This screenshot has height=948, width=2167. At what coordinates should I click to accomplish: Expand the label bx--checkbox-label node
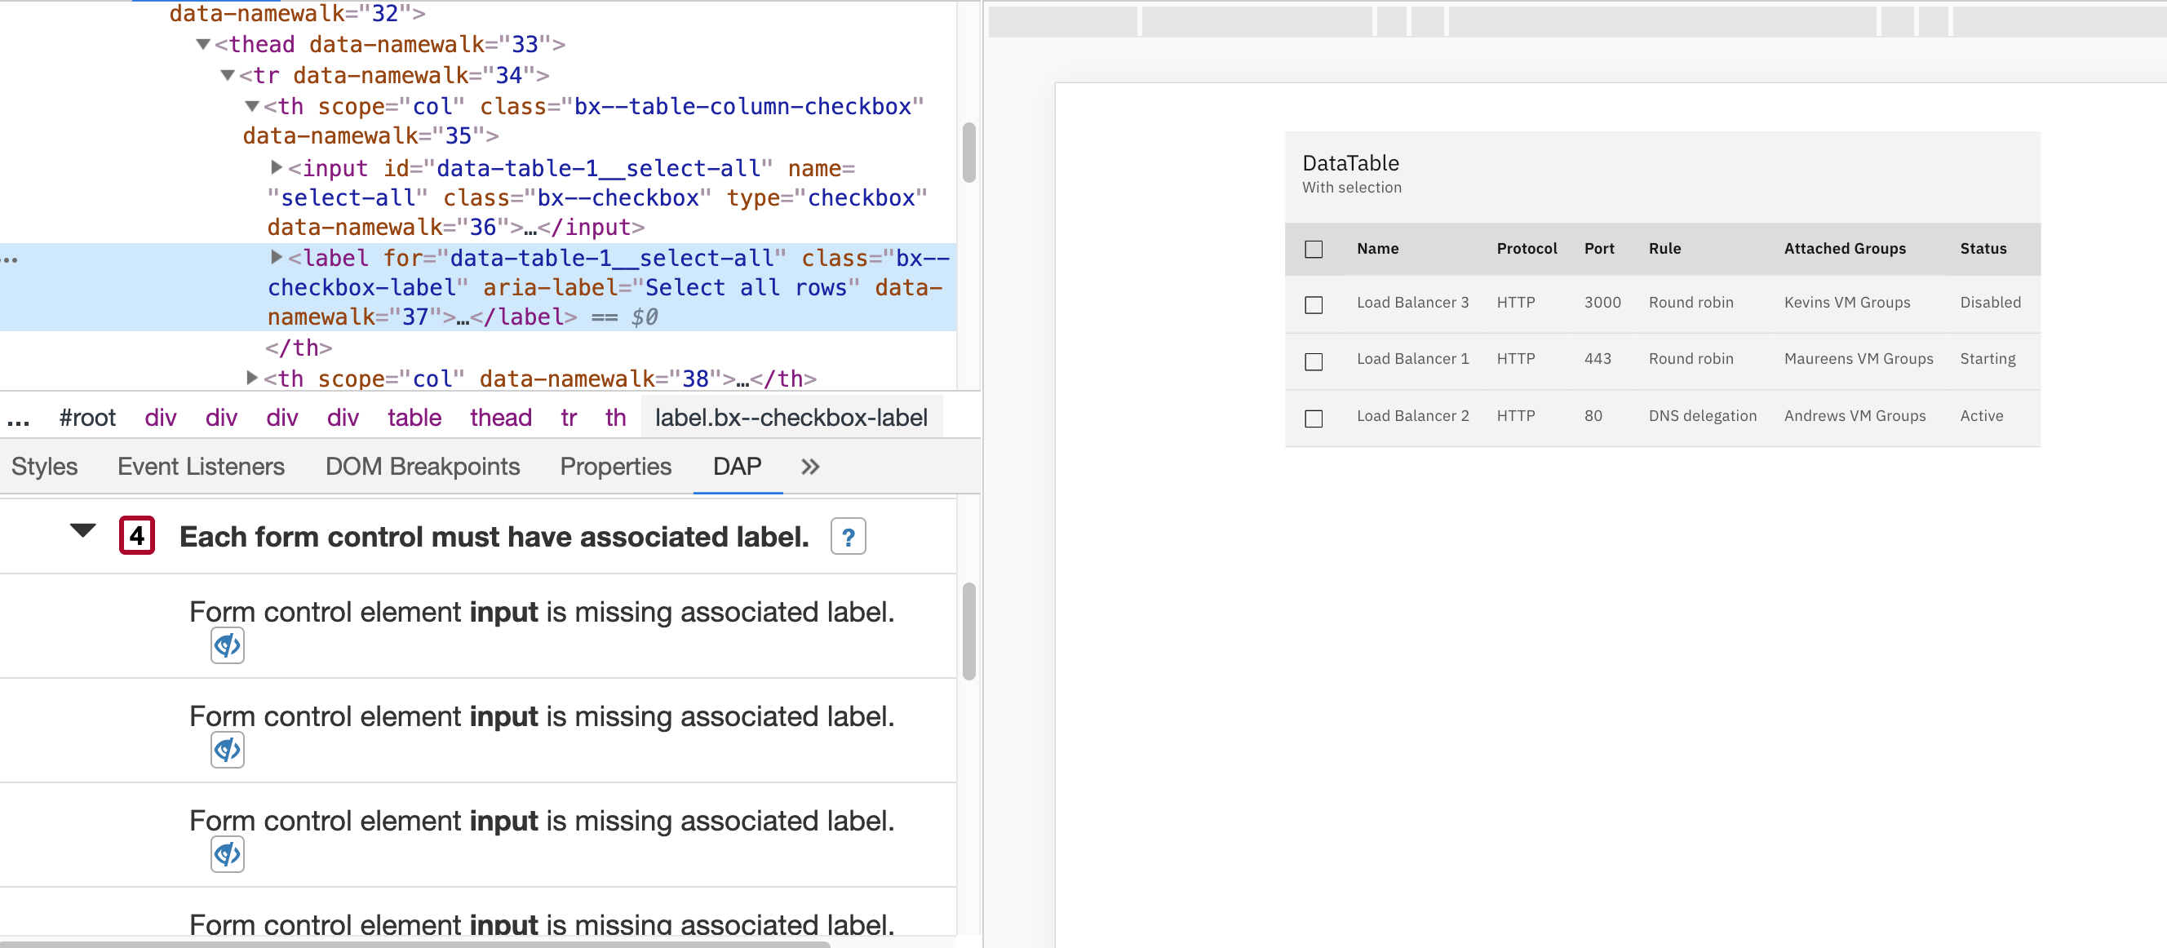click(276, 258)
